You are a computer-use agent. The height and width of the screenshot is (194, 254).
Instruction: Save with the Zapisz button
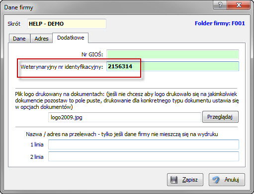point(185,180)
